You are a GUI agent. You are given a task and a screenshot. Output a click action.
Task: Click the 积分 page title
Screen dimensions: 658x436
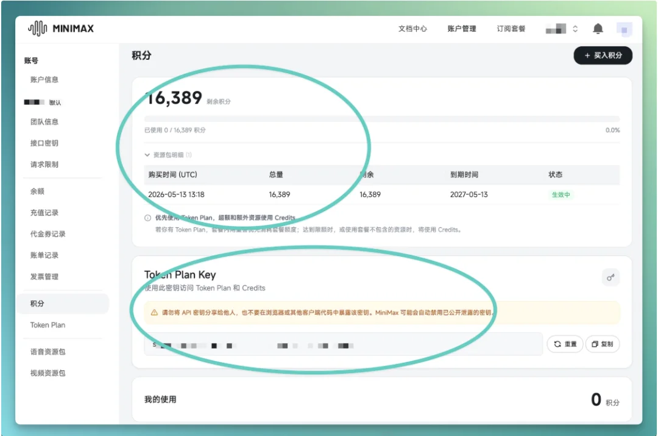[141, 55]
